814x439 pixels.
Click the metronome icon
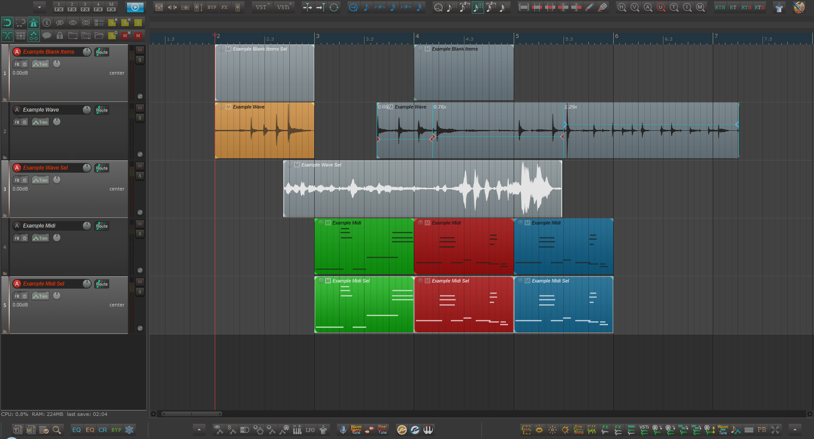point(34,22)
